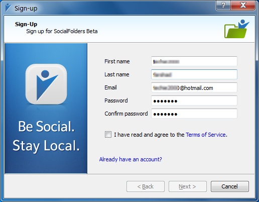Click the Next button

(x=188, y=186)
